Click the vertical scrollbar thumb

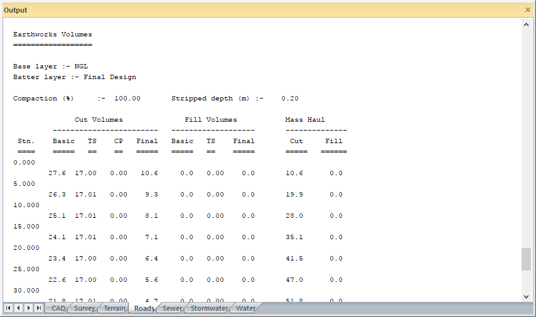tap(526, 259)
